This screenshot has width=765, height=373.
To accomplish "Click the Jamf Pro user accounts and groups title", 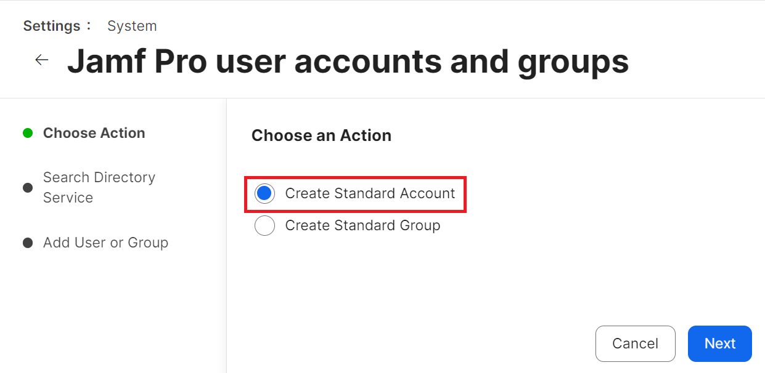I will [x=348, y=61].
